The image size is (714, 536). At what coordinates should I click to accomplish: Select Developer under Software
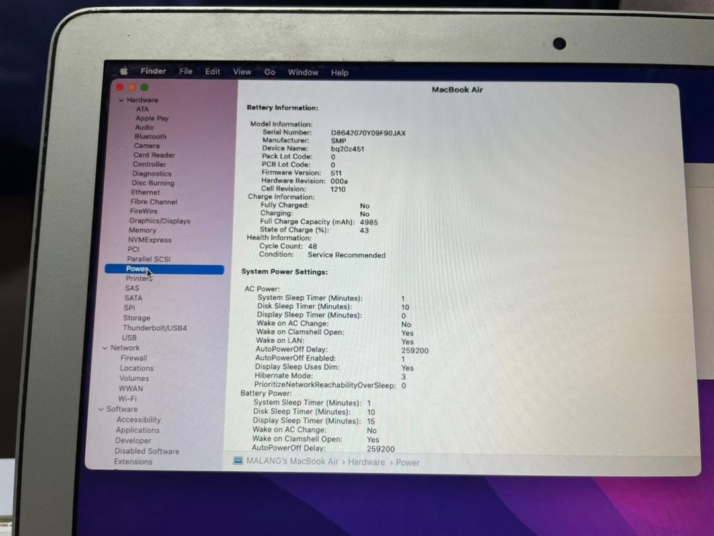point(133,441)
